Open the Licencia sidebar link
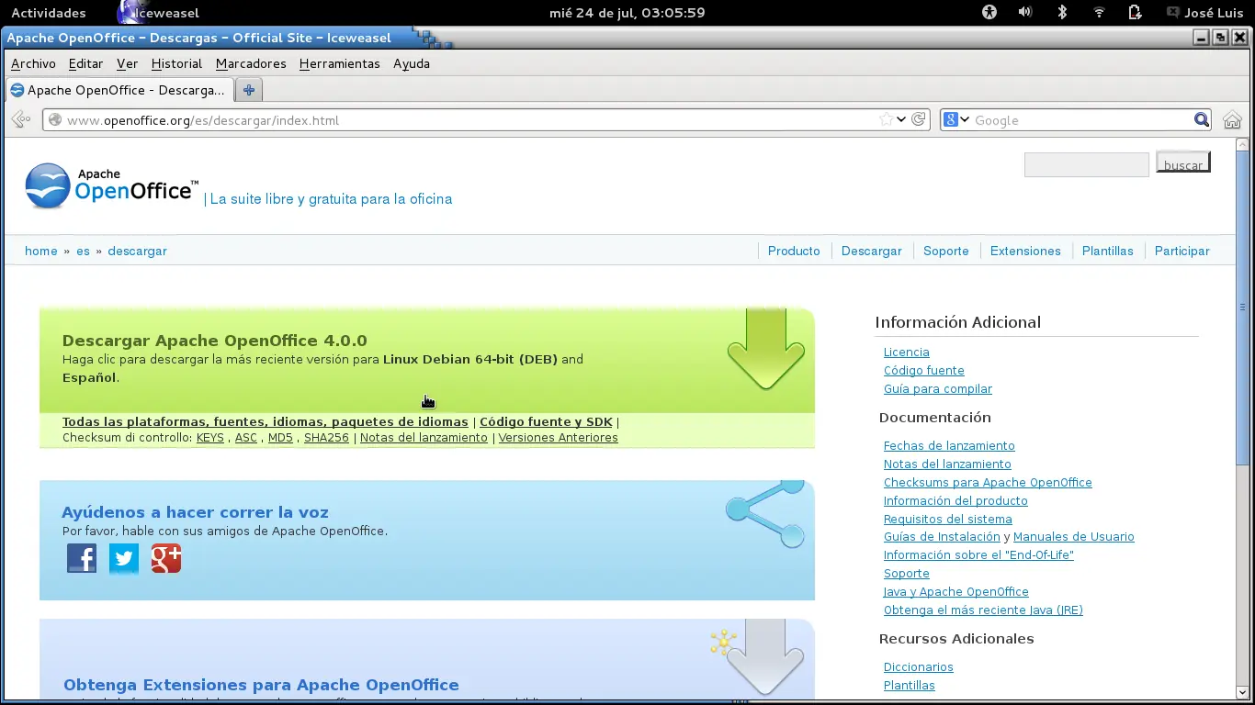The width and height of the screenshot is (1255, 705). (907, 352)
